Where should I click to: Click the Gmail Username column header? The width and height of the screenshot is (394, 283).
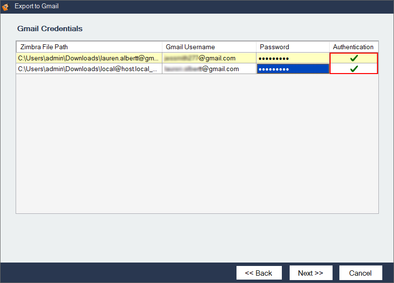[209, 47]
